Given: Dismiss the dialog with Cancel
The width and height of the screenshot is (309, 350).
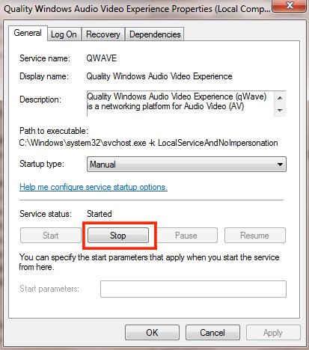Looking at the screenshot, I should coord(212,333).
